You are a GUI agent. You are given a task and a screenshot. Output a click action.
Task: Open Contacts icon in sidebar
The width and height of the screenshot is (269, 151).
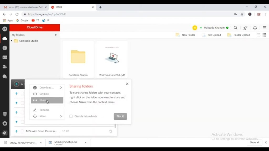[x=5, y=67]
